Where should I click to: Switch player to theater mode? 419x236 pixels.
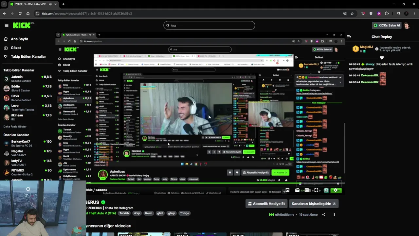point(307,190)
